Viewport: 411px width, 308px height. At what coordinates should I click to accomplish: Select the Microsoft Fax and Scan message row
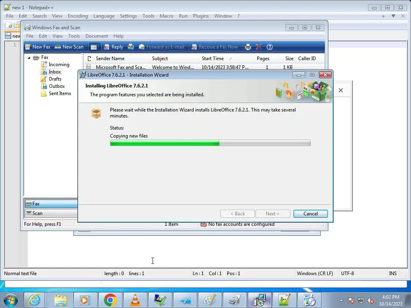click(x=204, y=67)
